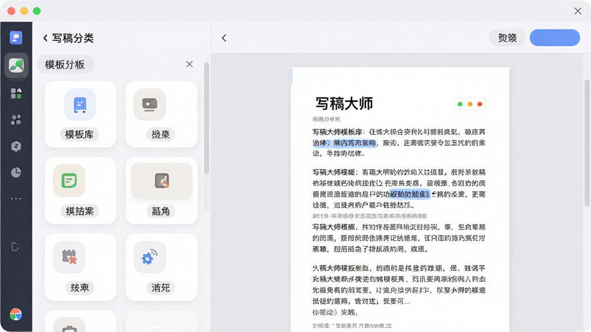Click the 模喆案 label

(x=80, y=211)
